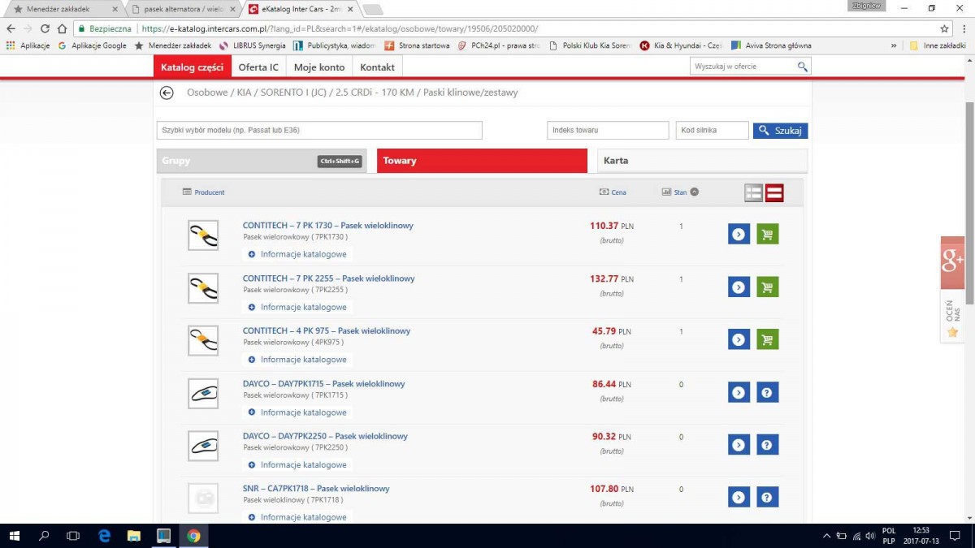Viewport: 975px width, 548px height.
Task: Switch to the Karta tab
Action: 702,161
